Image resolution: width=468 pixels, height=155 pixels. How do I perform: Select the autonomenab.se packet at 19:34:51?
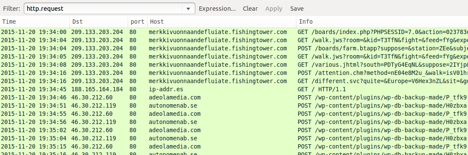pyautogui.click(x=234, y=105)
